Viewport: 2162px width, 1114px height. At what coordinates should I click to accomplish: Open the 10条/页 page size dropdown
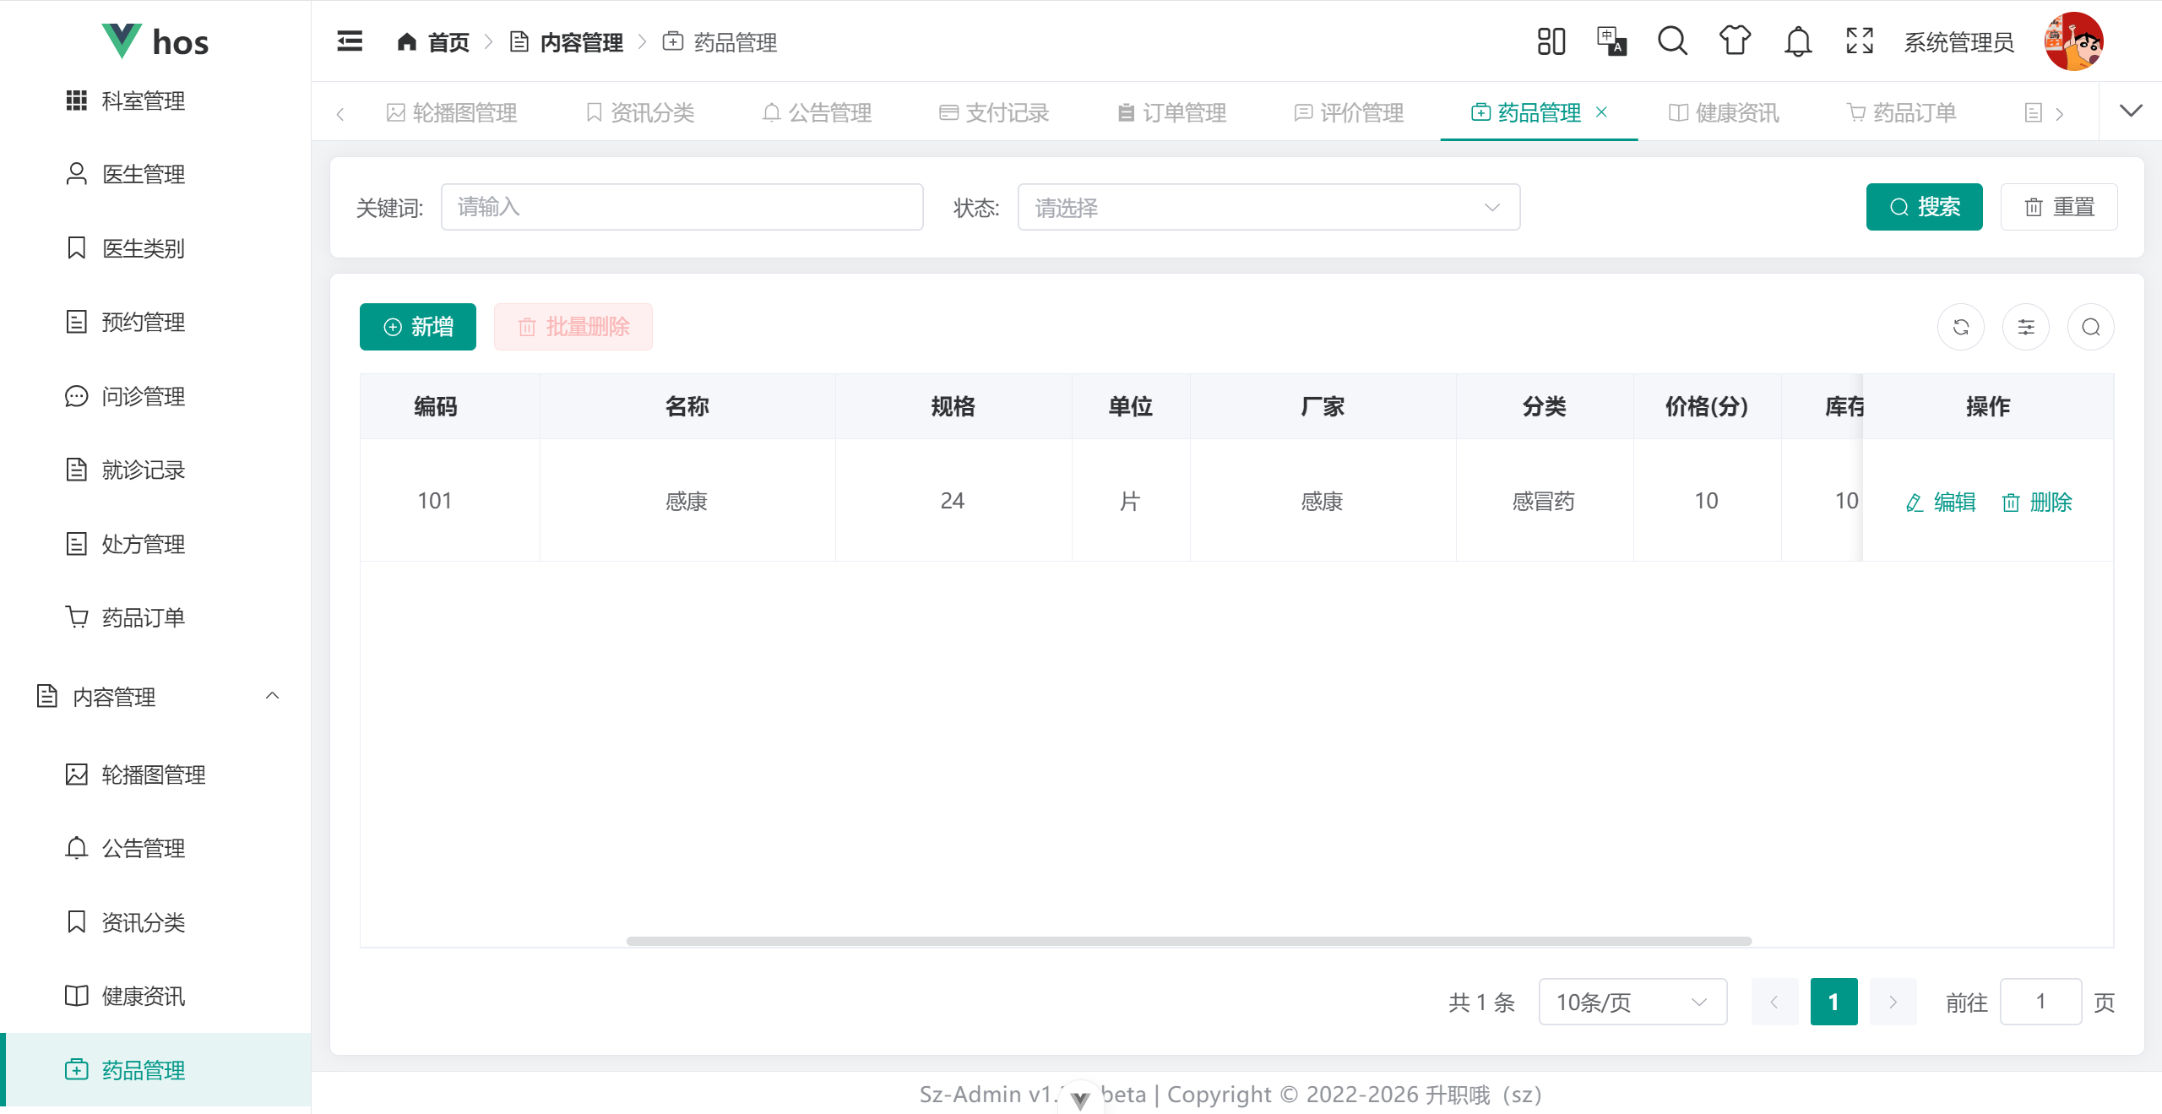click(1632, 1002)
